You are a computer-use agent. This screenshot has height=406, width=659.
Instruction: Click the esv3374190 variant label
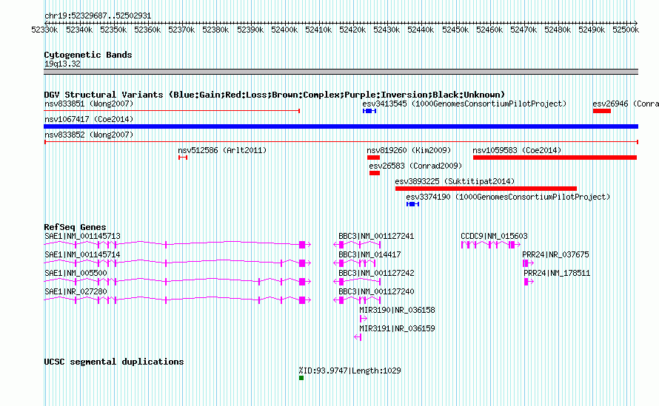[x=508, y=197]
